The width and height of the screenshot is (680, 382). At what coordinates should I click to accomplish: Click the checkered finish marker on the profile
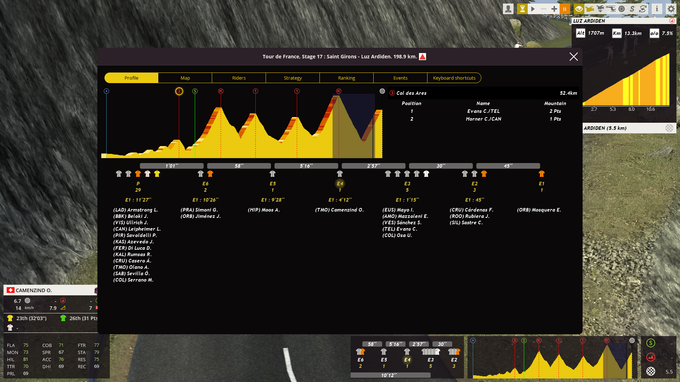click(x=382, y=91)
